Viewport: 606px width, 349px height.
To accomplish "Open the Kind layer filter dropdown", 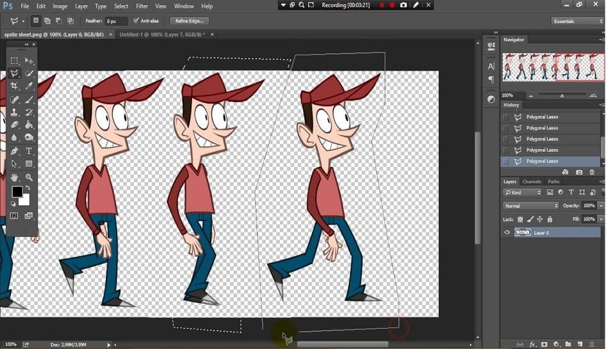I will 522,192.
